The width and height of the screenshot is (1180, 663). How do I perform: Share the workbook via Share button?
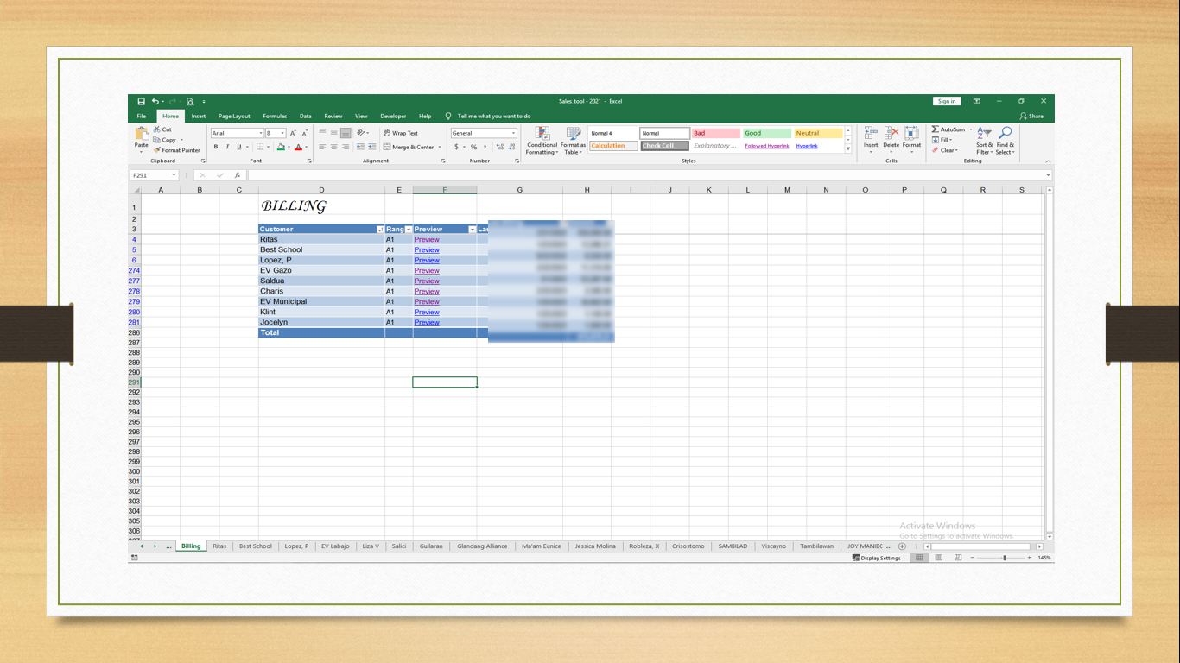[1031, 116]
